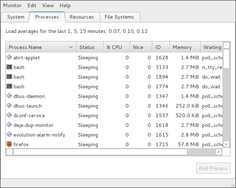The height and width of the screenshot is (188, 236).
Task: Click the dconf-service process icon
Action: point(9,115)
